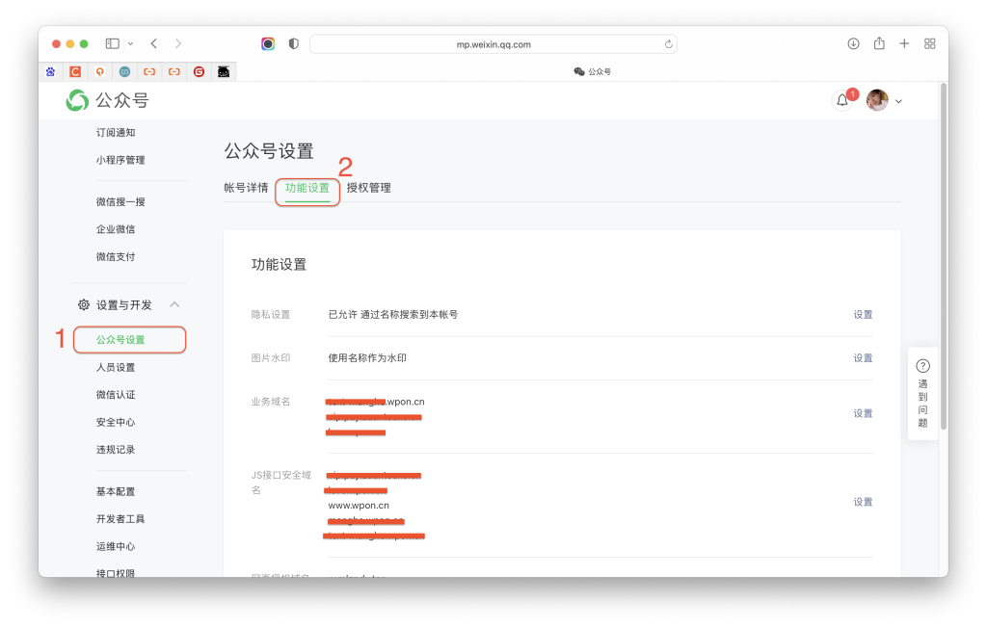
Task: Add a new tab with plus
Action: 904,43
